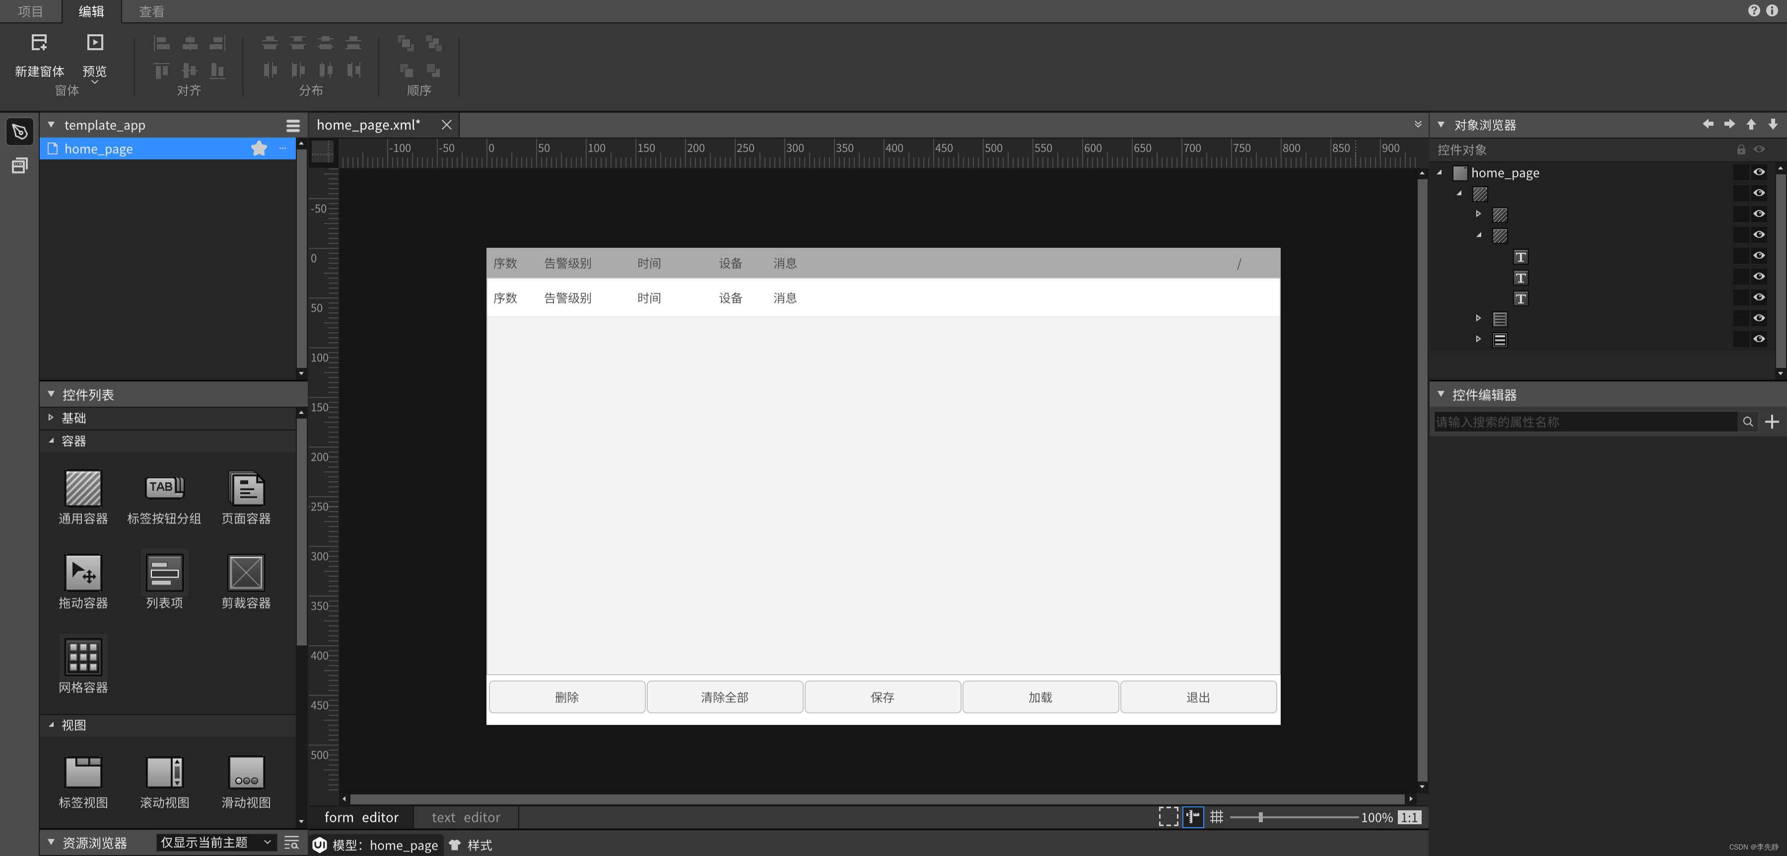Viewport: 1787px width, 856px height.
Task: Click the 删除 button on canvas
Action: pos(567,697)
